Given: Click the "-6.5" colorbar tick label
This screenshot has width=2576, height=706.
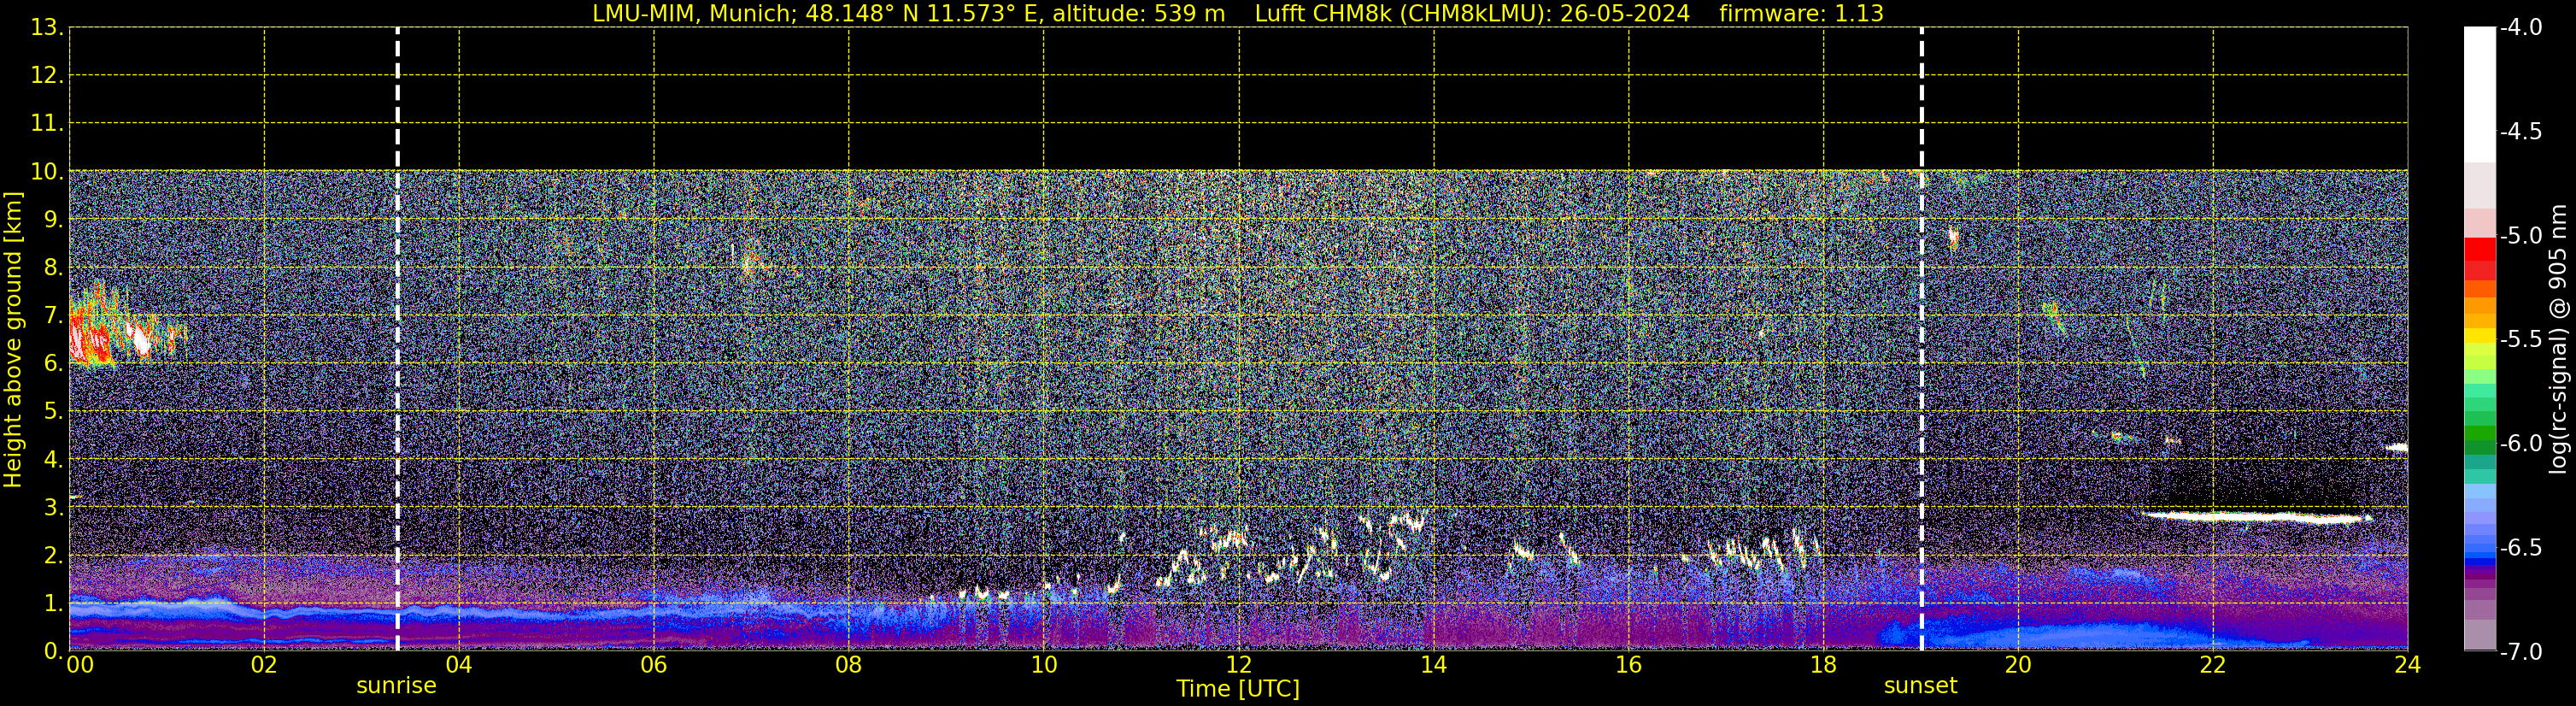Looking at the screenshot, I should (2521, 548).
